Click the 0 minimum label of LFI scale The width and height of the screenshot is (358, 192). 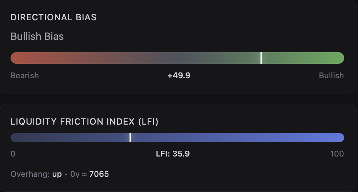(13, 154)
